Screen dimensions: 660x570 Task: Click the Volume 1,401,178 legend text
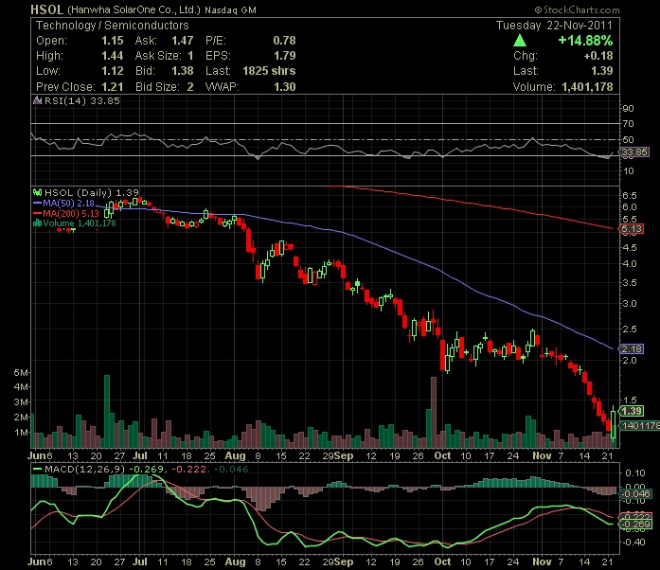pyautogui.click(x=80, y=223)
